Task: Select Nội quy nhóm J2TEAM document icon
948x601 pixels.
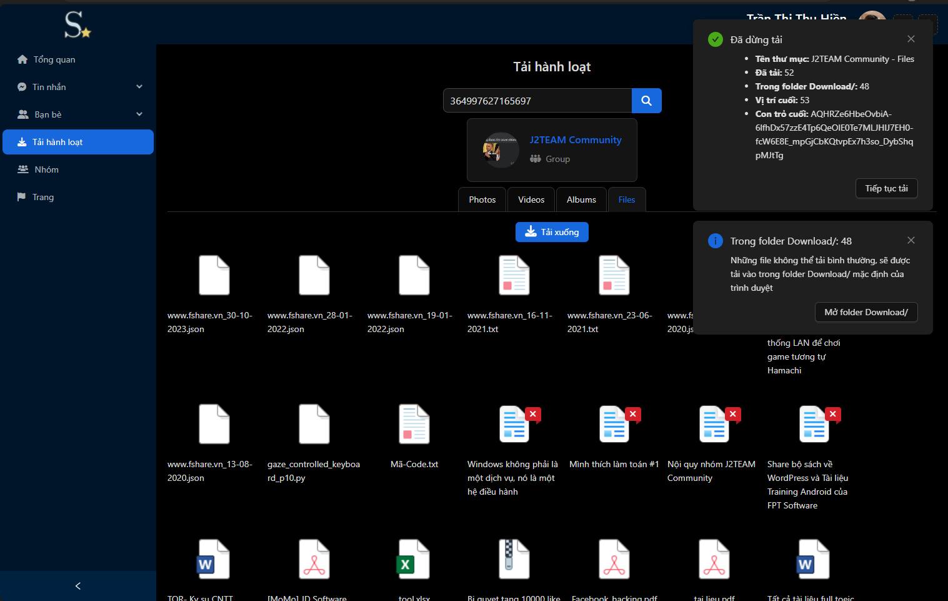Action: pos(716,424)
